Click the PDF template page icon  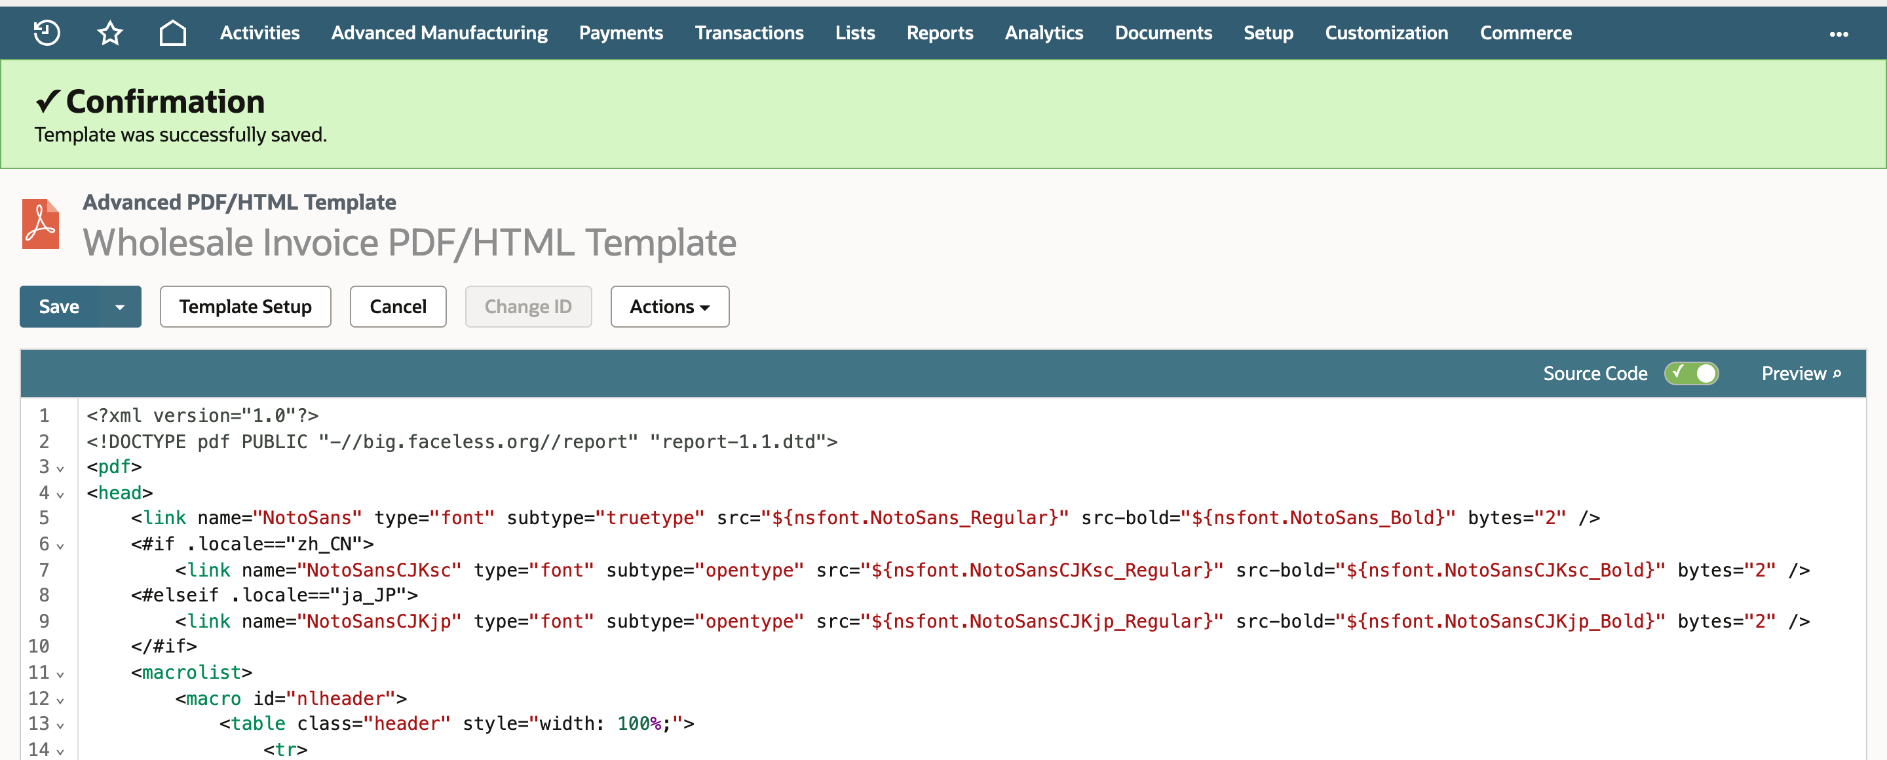[40, 224]
